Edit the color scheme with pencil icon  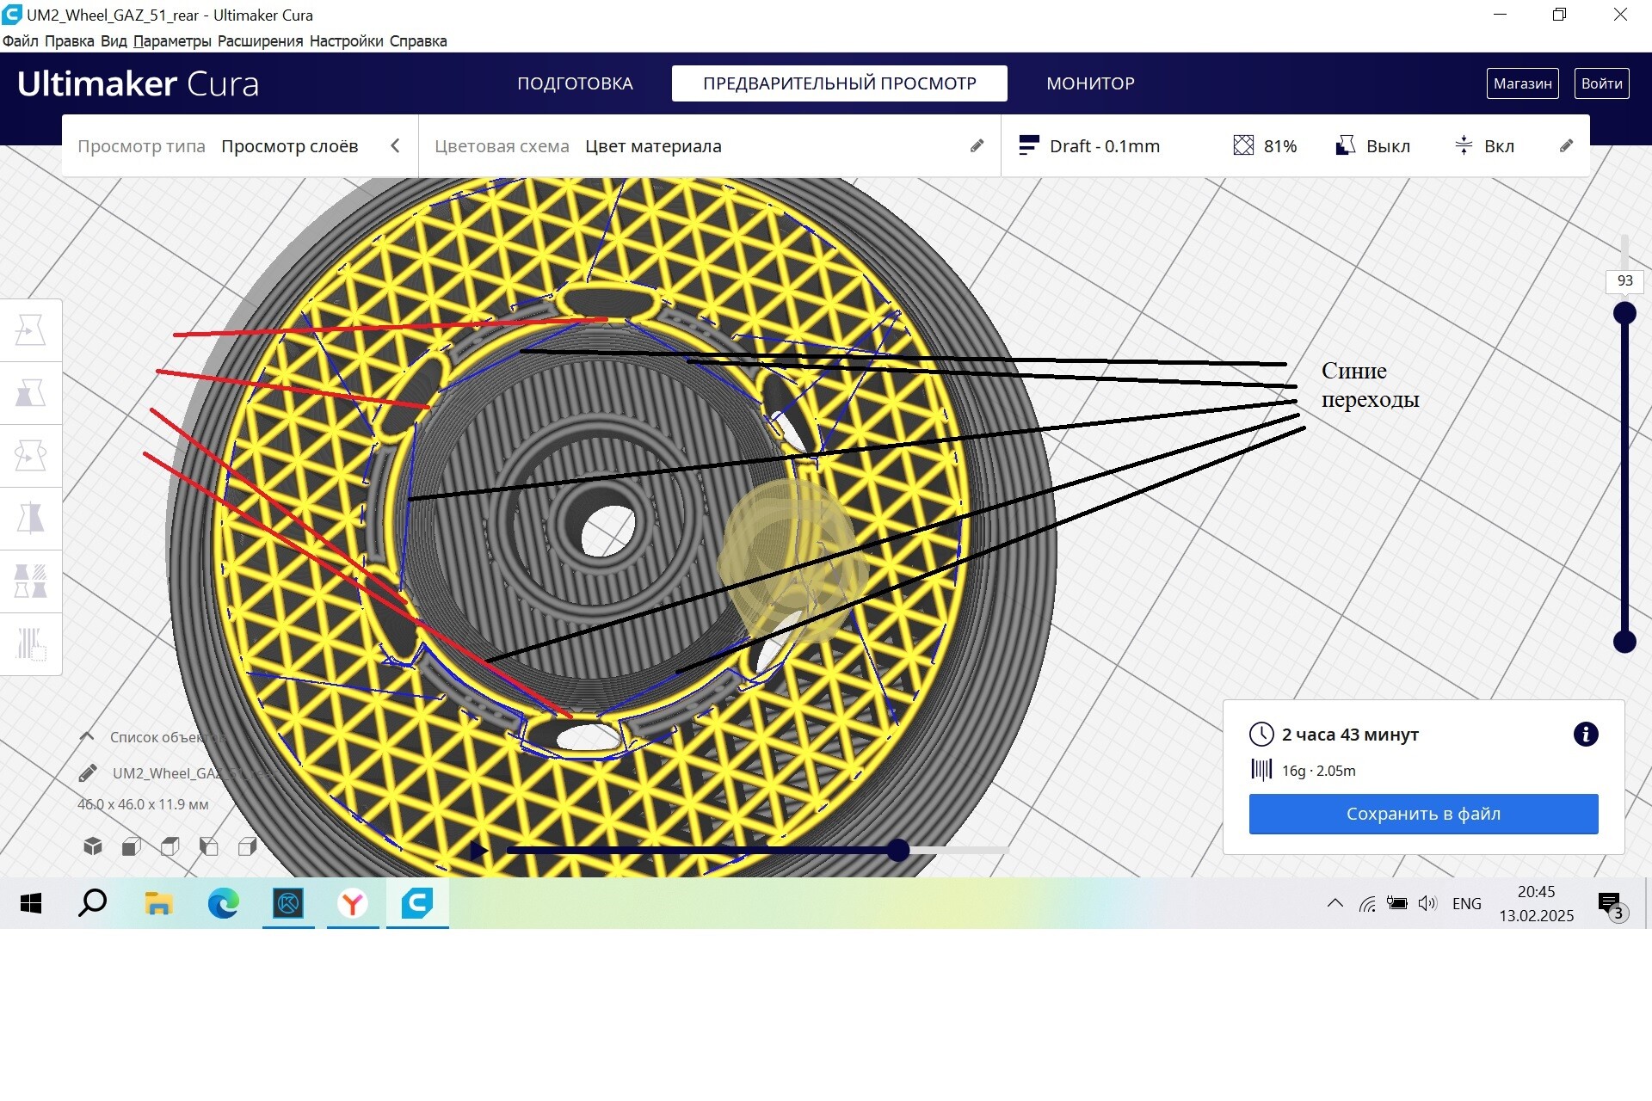977,146
